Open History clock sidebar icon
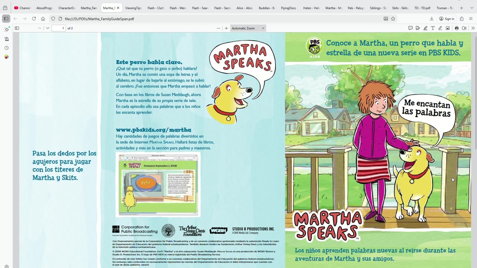This screenshot has height=268, width=477. click(6, 48)
